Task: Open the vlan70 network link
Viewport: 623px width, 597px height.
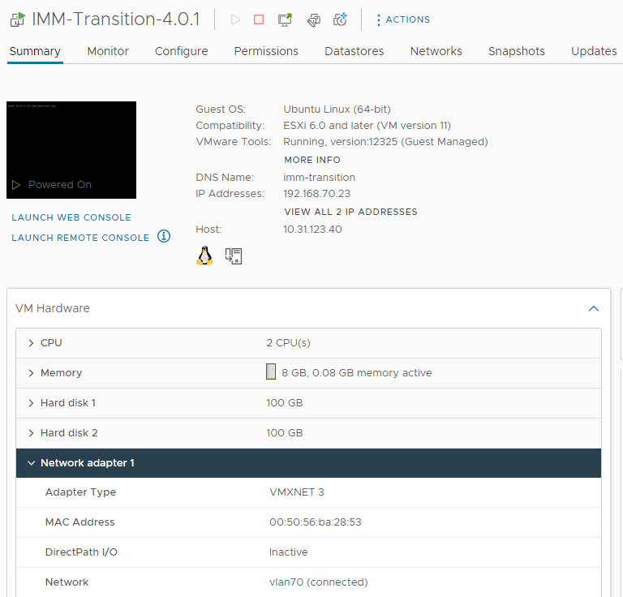Action: 286,582
